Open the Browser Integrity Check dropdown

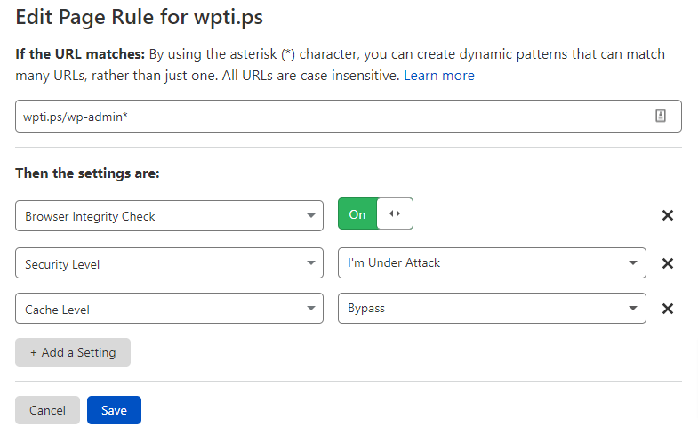169,215
